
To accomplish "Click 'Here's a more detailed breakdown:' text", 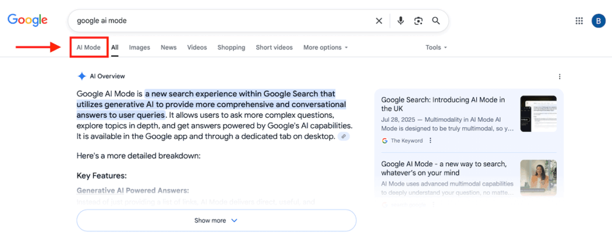I will point(139,156).
